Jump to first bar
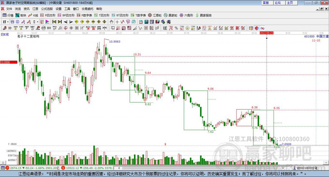Image resolution: width=329 pixels, height=177 pixels. [x=54, y=22]
